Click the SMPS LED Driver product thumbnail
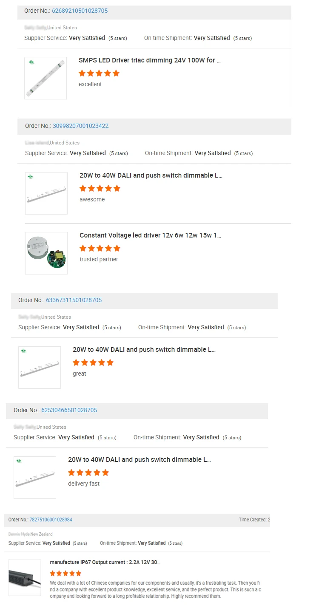 coord(46,78)
